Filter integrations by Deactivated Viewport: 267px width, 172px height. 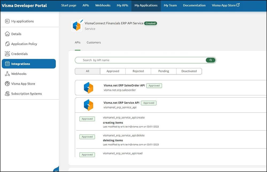coord(189,71)
